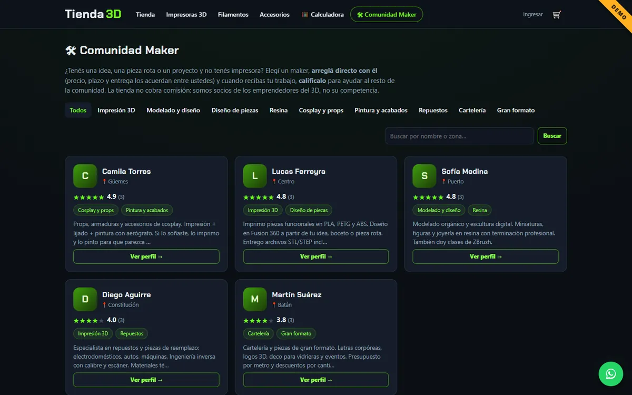Click Sofía Medina star rating
Image resolution: width=632 pixels, height=395 pixels.
(428, 197)
